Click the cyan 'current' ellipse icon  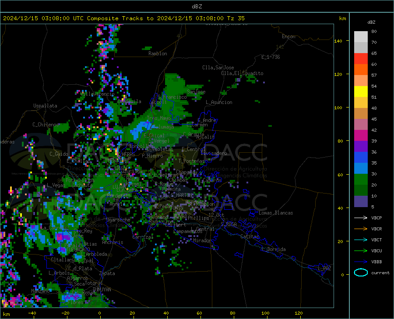point(361,272)
